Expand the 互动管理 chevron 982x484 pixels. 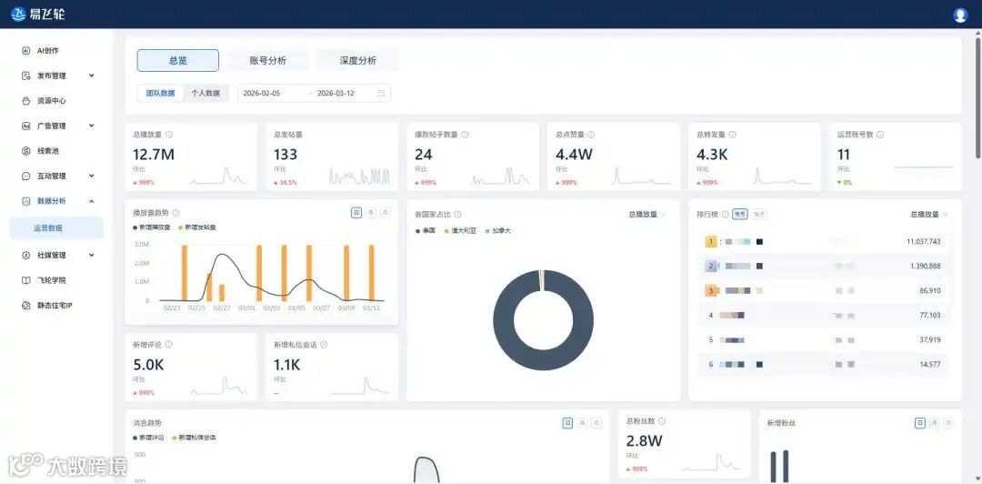92,176
